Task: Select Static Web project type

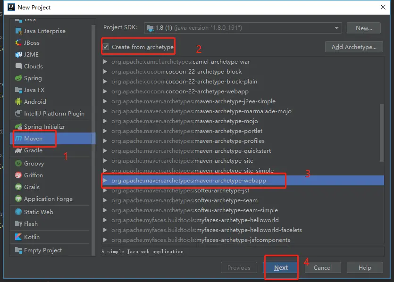Action: pos(51,212)
